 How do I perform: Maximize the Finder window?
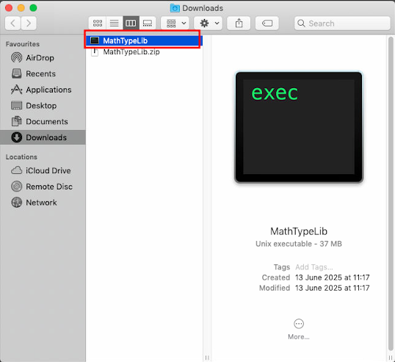[x=33, y=8]
